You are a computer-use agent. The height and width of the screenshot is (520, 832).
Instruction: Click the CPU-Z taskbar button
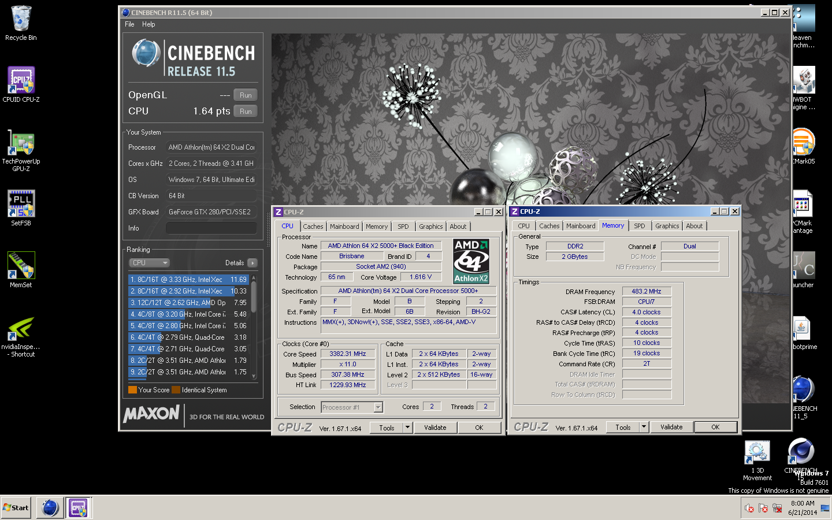click(x=78, y=508)
